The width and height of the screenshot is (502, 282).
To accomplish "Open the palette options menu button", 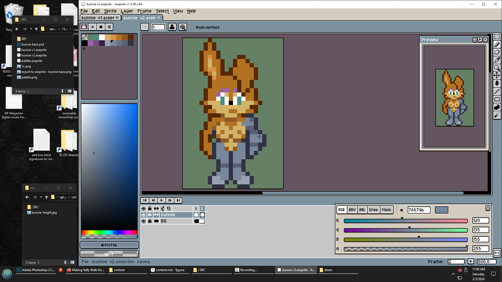I will pyautogui.click(x=109, y=27).
